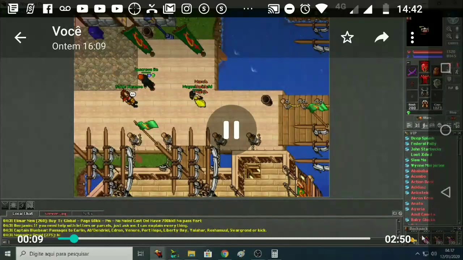Click the Android home circle button
463x260 pixels.
click(445, 130)
